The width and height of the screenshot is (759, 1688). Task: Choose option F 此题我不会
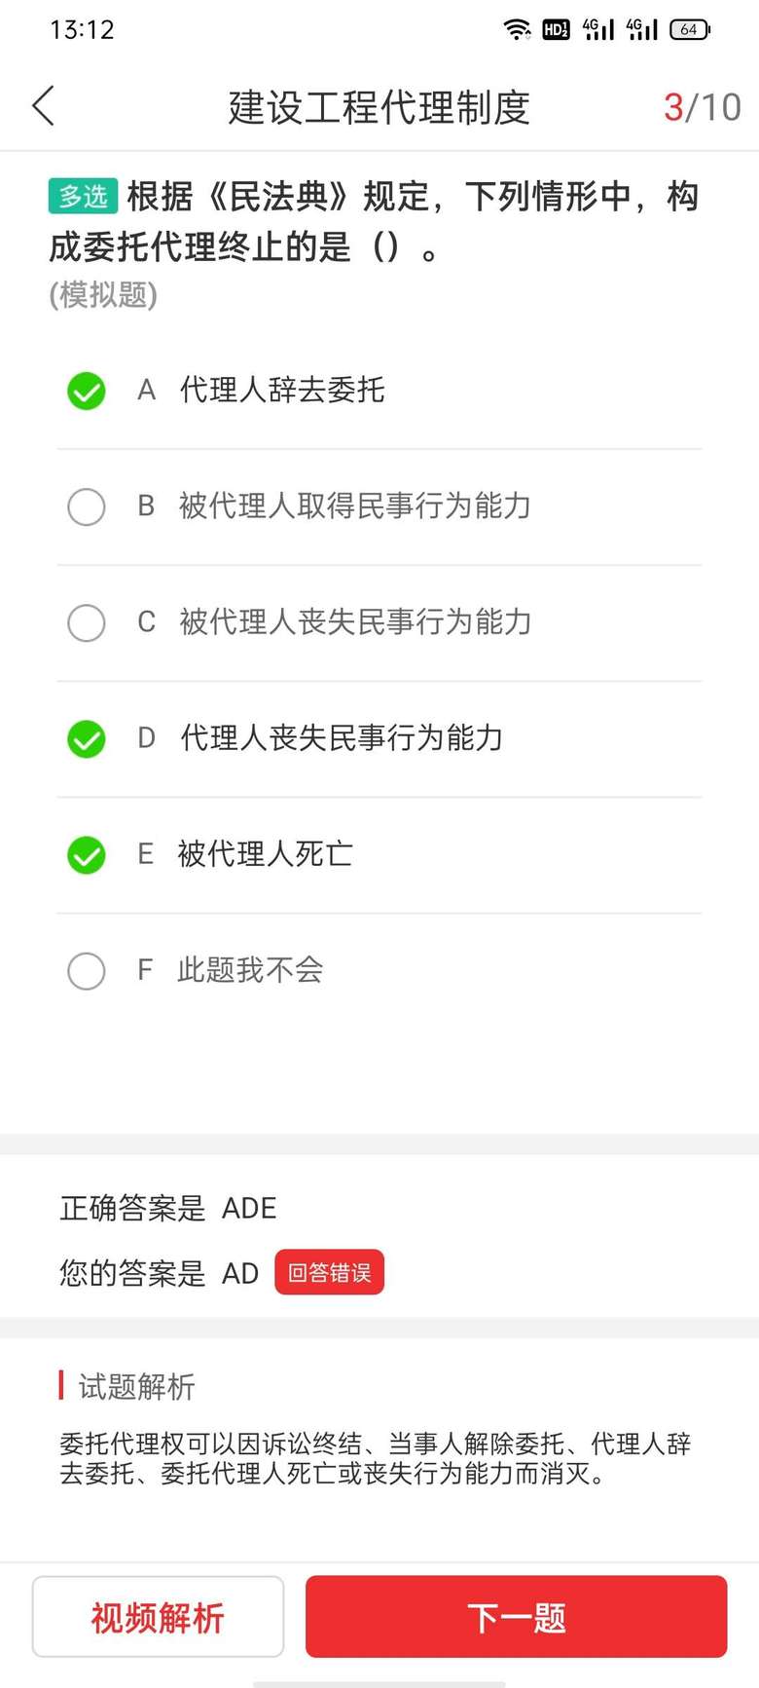[x=87, y=970]
